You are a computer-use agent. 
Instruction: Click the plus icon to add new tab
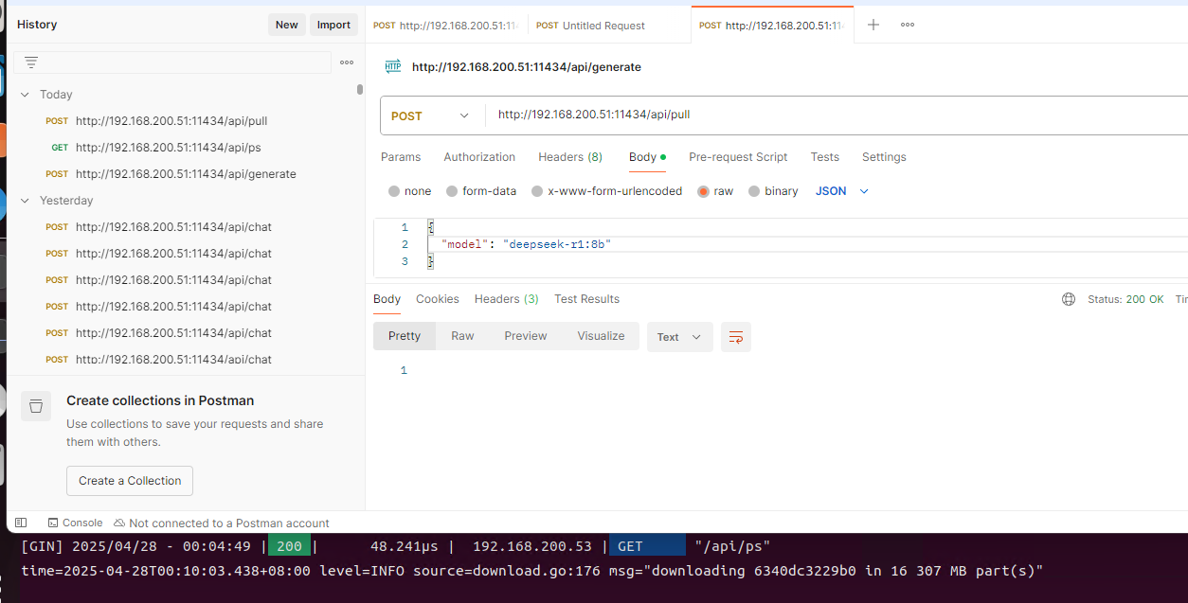[x=873, y=25]
